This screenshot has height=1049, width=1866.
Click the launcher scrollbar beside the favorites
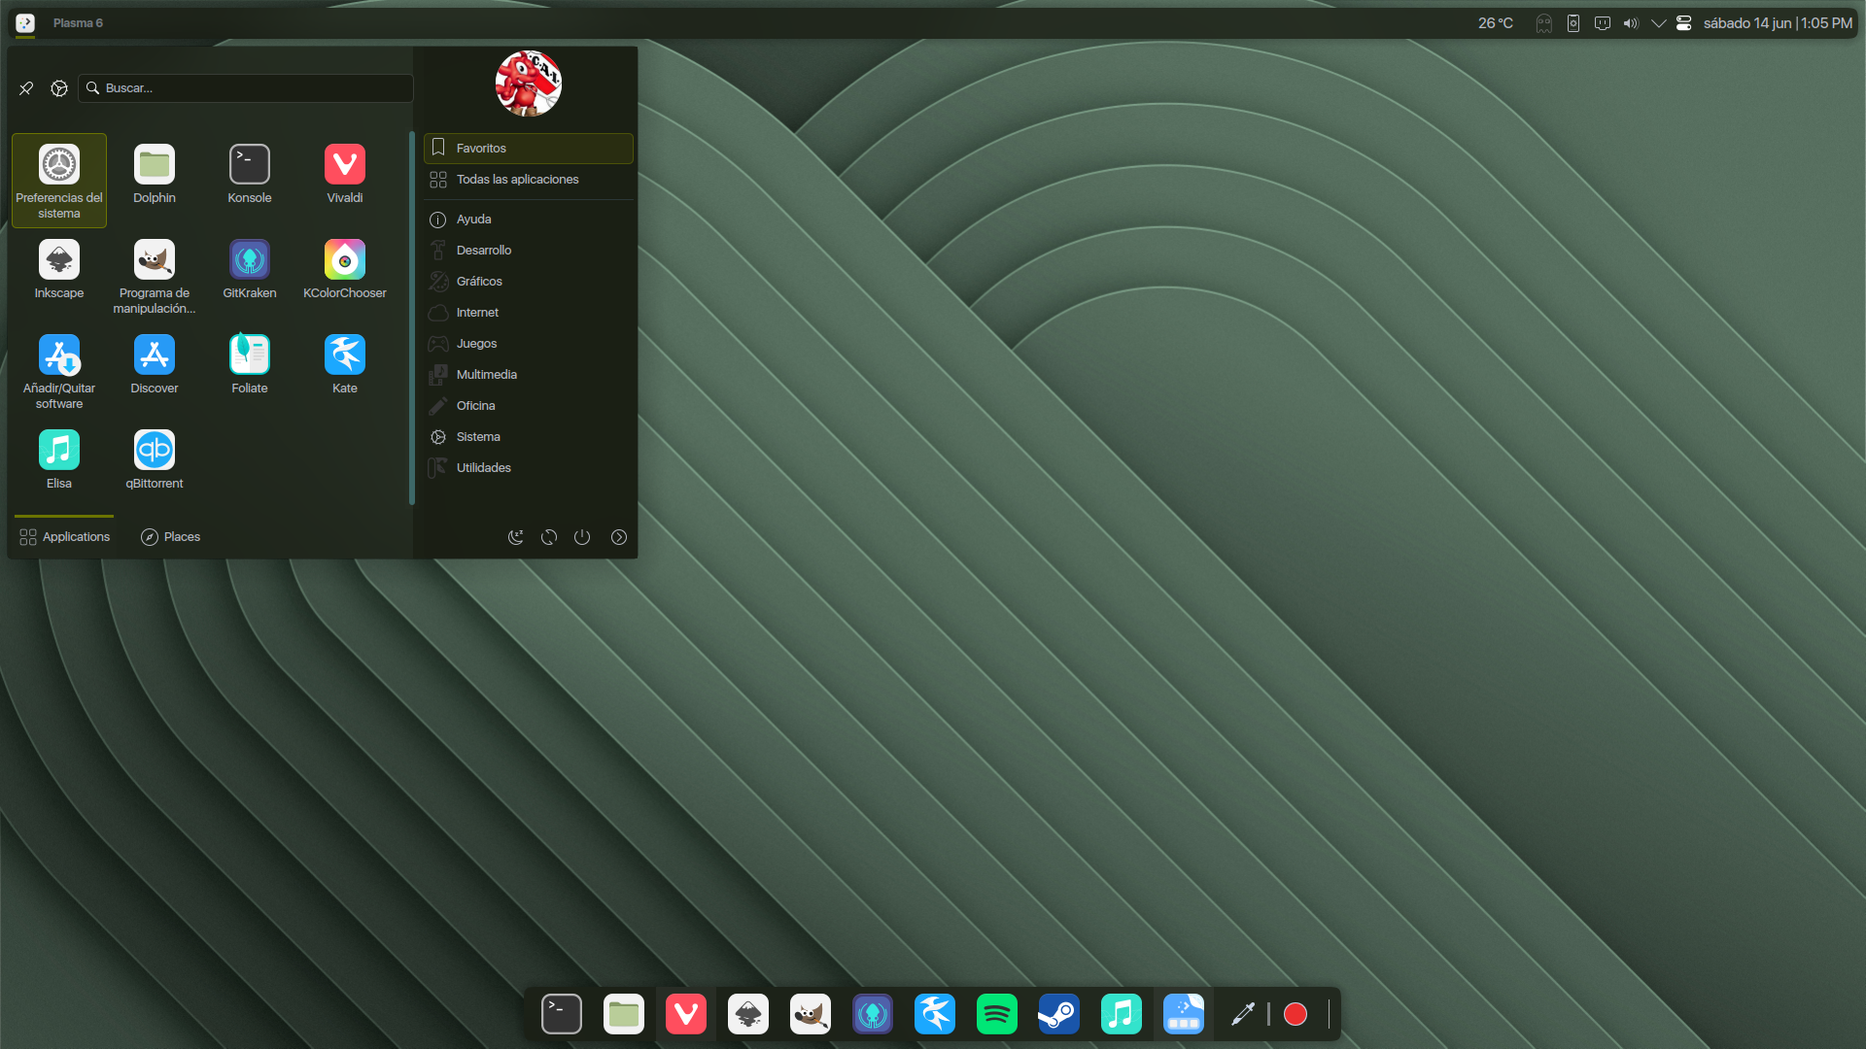pos(412,319)
